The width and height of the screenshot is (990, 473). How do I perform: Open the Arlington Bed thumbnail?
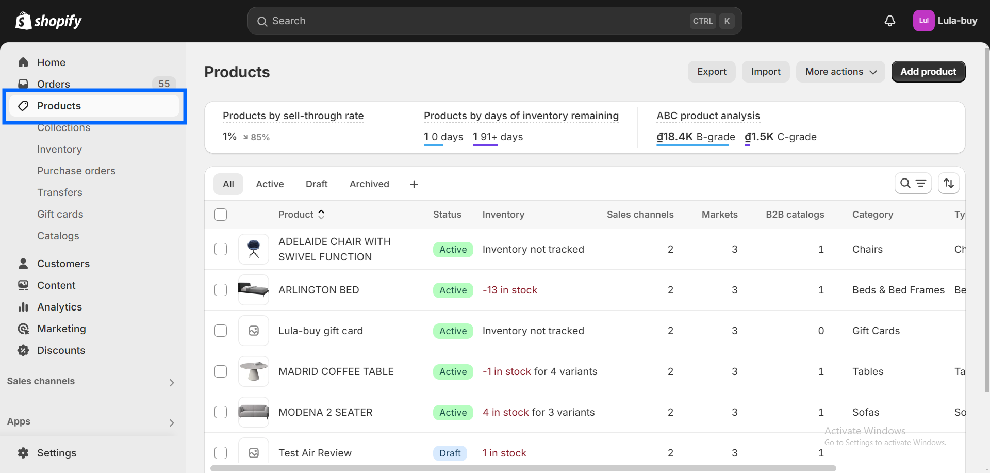254,290
